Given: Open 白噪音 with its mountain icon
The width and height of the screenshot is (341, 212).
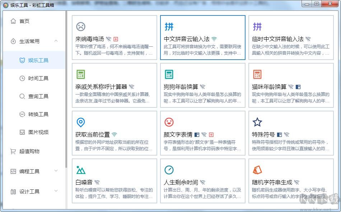Looking at the screenshot, I should pos(81,170).
